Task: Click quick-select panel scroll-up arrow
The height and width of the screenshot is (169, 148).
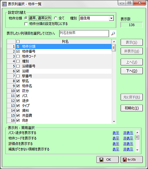Action: pyautogui.click(x=137, y=132)
